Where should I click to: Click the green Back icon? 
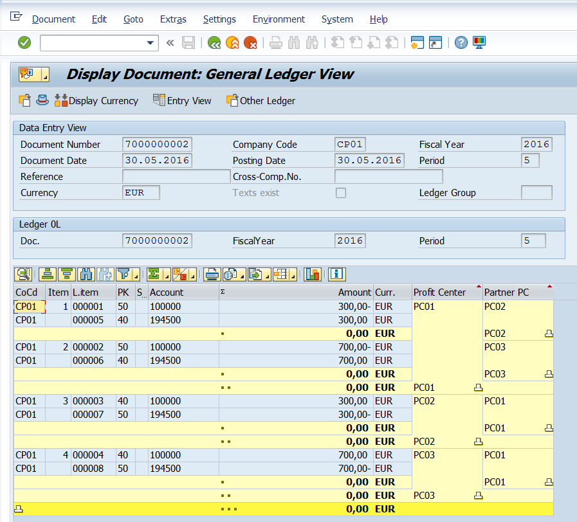coord(214,42)
